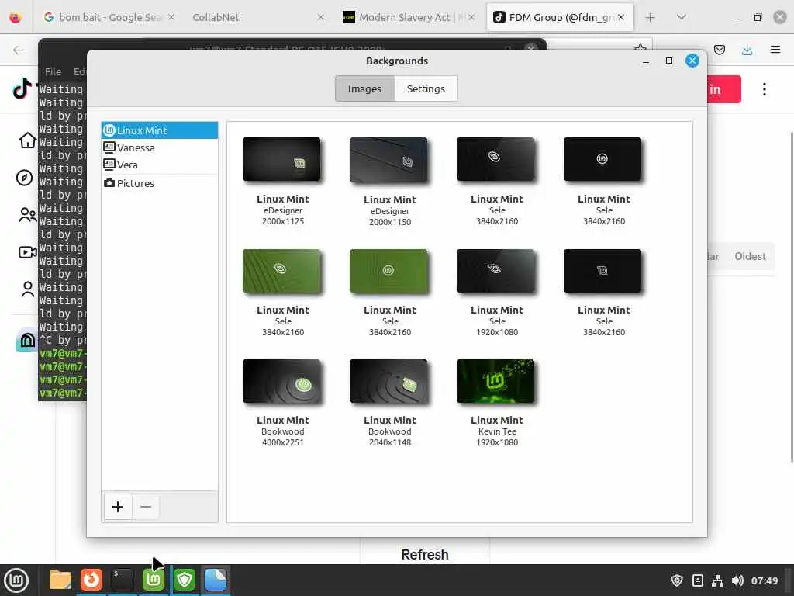This screenshot has width=794, height=596.
Task: Launch Firefox from the taskbar
Action: (x=91, y=580)
